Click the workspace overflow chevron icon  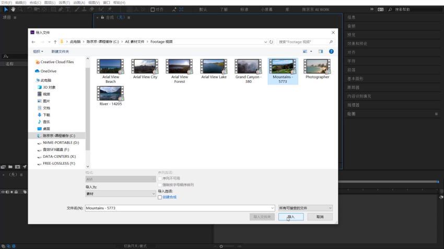pos(371,9)
